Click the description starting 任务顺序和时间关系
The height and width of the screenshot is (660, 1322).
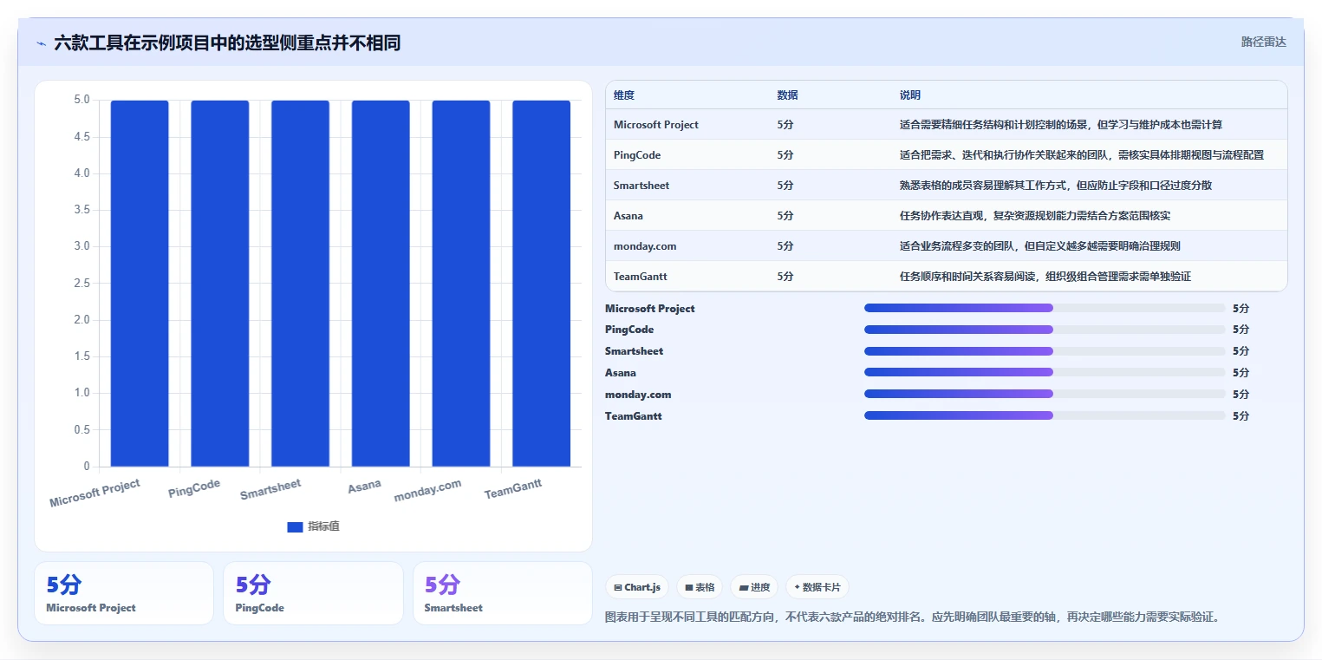tap(1045, 277)
